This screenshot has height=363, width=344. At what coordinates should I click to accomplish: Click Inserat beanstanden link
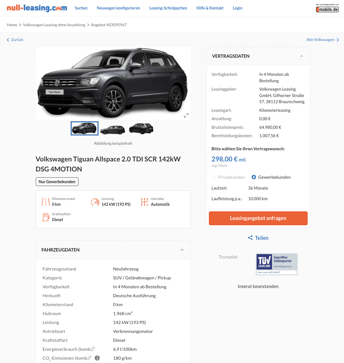click(x=258, y=286)
